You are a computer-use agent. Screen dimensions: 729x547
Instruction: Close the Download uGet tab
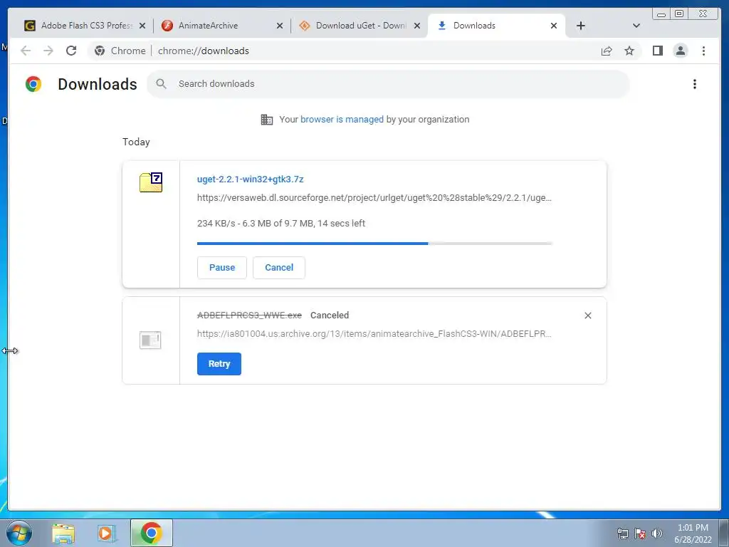(417, 26)
